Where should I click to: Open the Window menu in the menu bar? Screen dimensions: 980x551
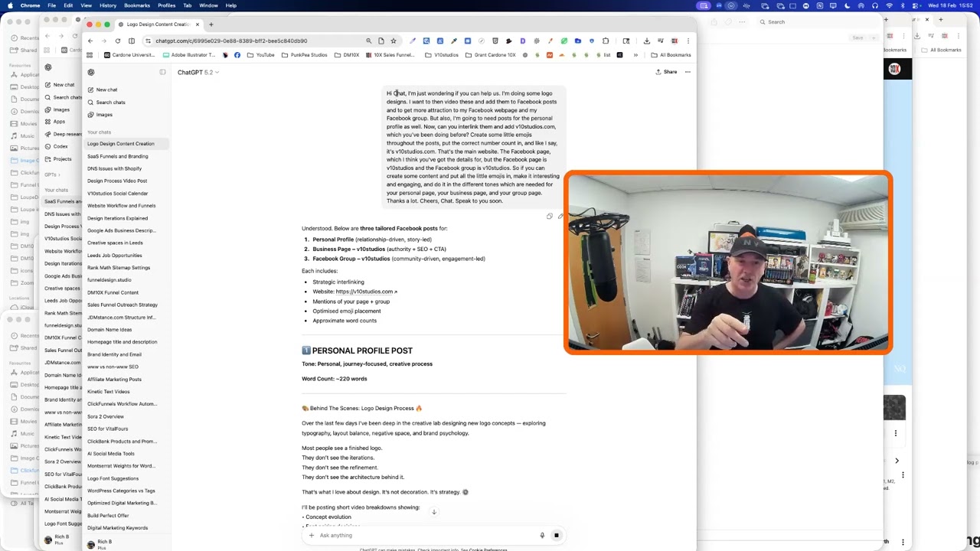click(208, 5)
